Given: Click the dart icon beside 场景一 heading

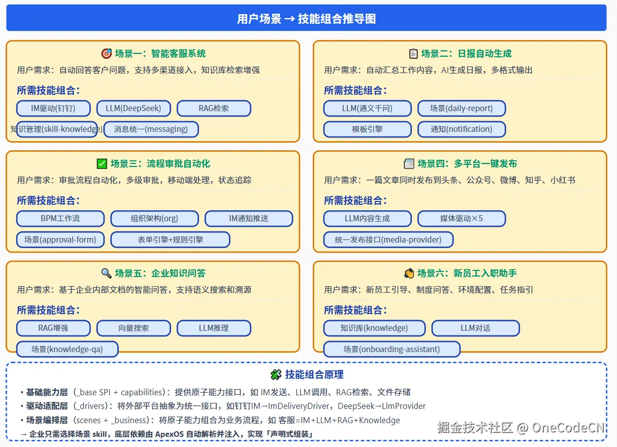Looking at the screenshot, I should [x=107, y=53].
